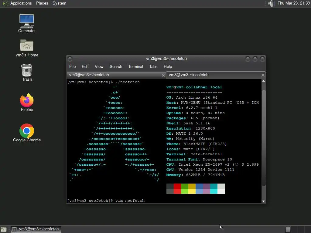
Task: Open vm3's Home folder icon
Action: click(27, 48)
